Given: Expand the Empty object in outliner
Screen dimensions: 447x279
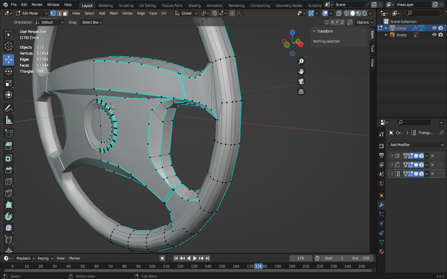Looking at the screenshot, I should click(x=386, y=35).
